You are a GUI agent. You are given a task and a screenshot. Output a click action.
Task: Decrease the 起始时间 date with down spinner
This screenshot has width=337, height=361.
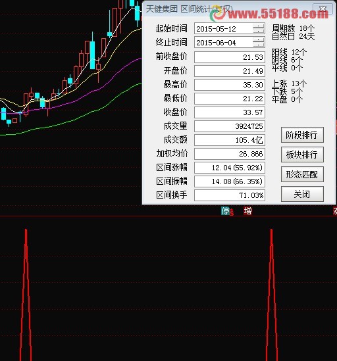coord(258,31)
